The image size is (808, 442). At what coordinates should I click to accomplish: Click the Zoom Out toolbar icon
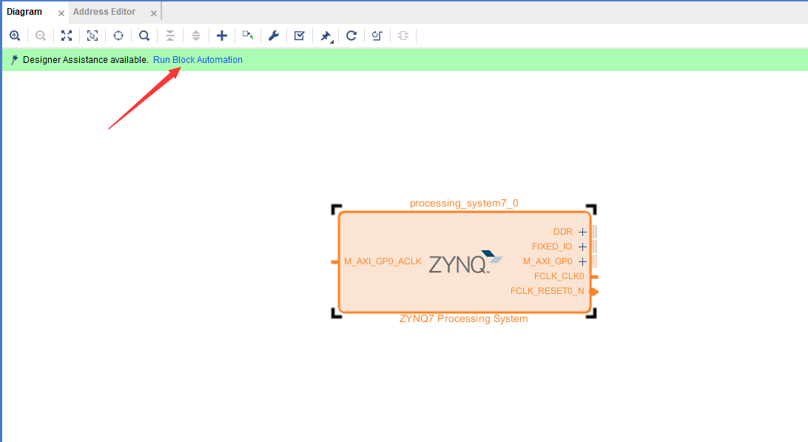(41, 36)
